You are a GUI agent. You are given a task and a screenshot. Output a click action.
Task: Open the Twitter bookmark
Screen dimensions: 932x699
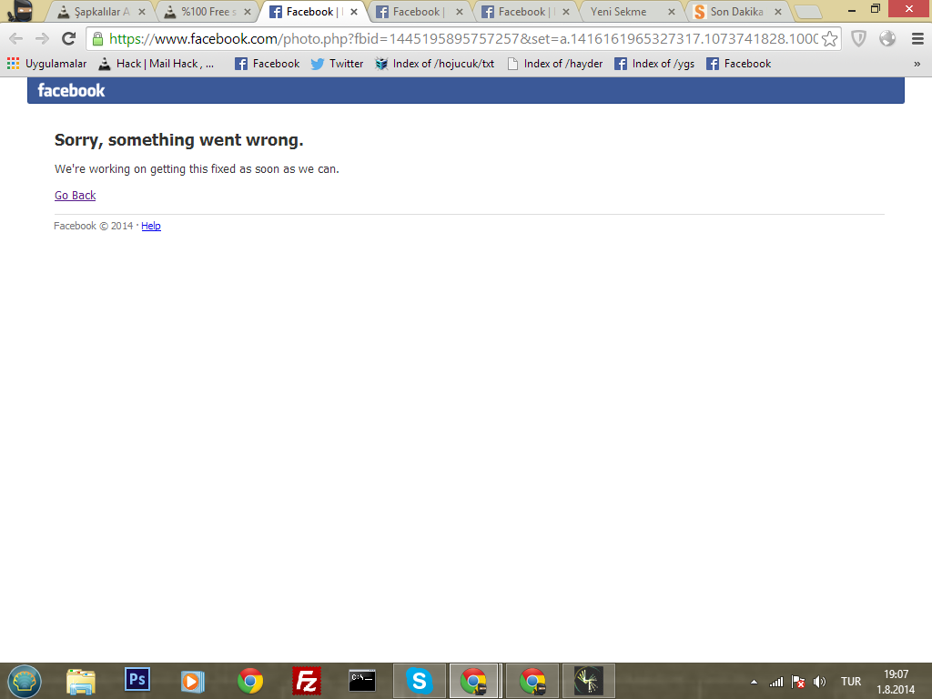[337, 64]
